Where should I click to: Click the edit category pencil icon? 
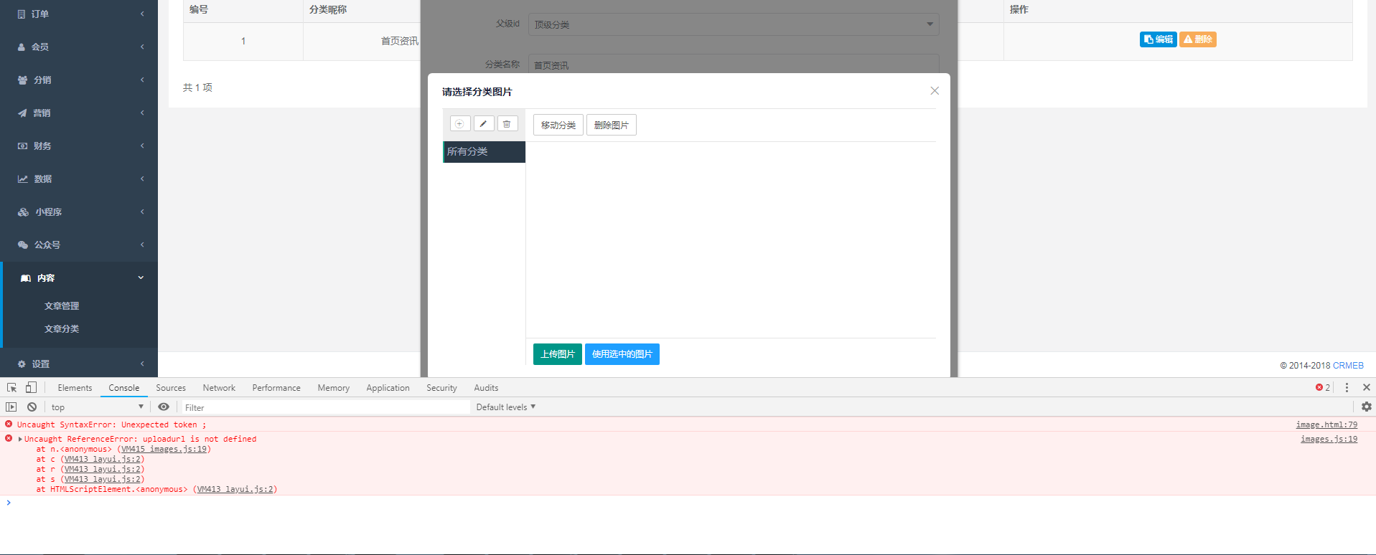(x=484, y=124)
